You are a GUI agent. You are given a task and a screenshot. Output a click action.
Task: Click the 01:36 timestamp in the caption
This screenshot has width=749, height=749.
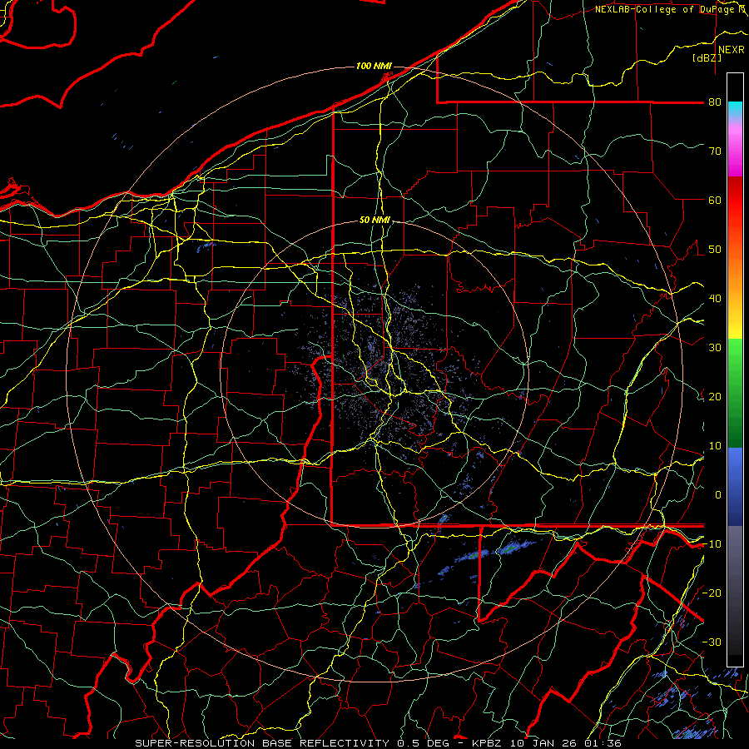click(603, 743)
